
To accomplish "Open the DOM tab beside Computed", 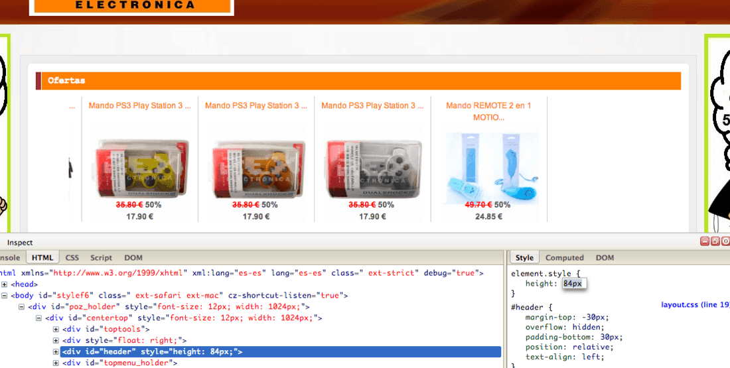I will [x=605, y=257].
